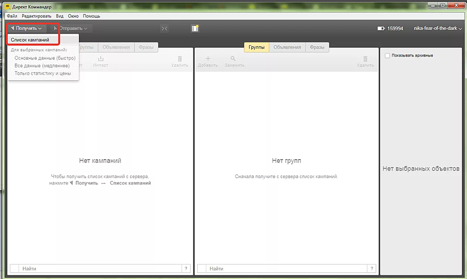Click the points balance icon showing 159994
467x279 pixels.
coord(381,29)
